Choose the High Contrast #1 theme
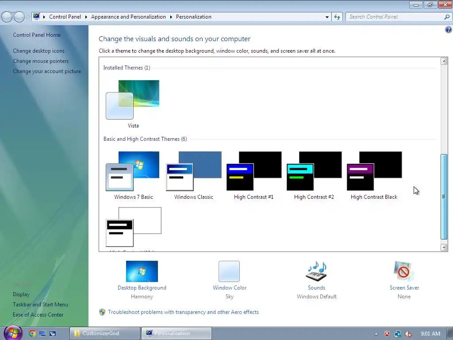 pos(253,175)
